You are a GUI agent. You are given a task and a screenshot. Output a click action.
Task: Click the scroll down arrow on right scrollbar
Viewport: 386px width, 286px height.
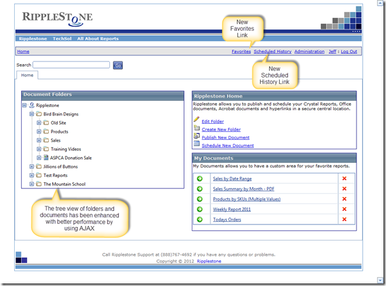tap(380, 280)
